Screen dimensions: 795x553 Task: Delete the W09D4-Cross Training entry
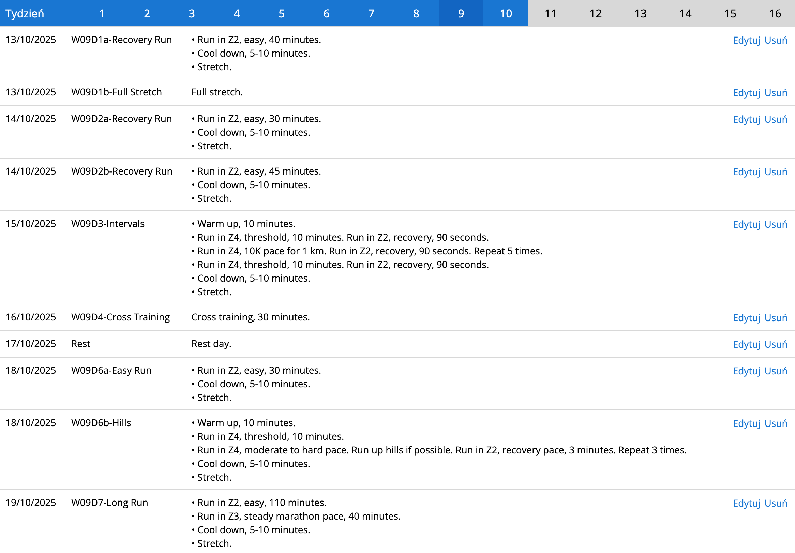point(776,318)
